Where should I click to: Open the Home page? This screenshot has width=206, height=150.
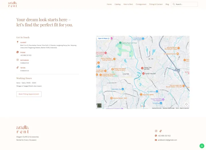click(109, 4)
